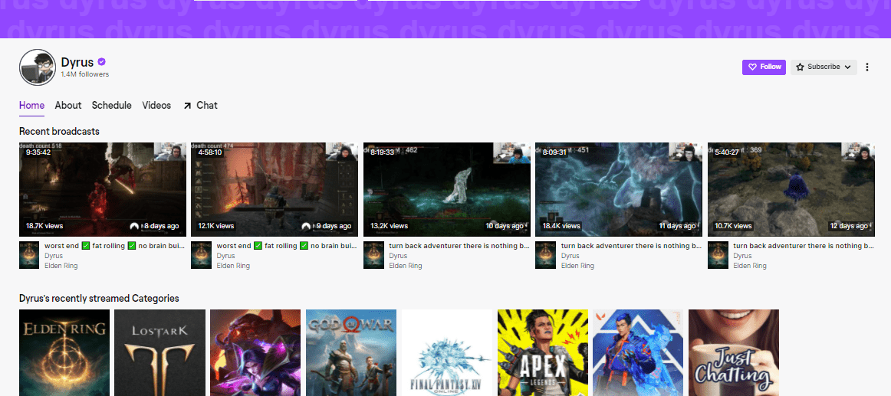
Task: Open title of the 9 days ago broadcast
Action: point(288,246)
